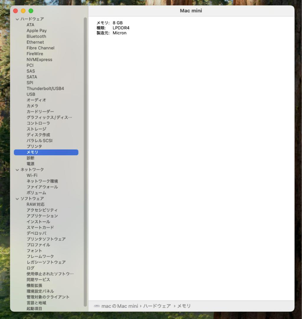Show 管理対象のクライアント information
302x319 pixels.
pos(48,297)
